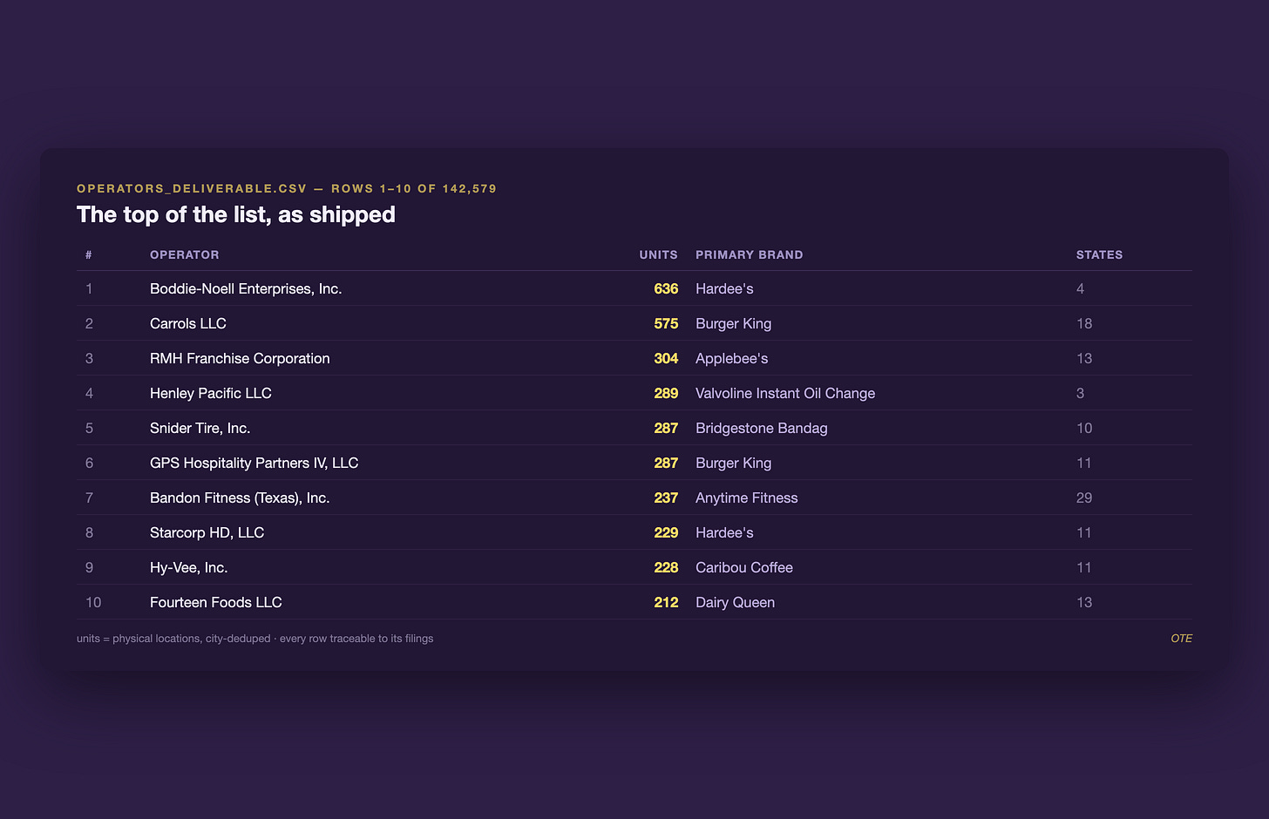Viewport: 1269px width, 819px height.
Task: Click rank number 10 beside Fourteen Foods
Action: tap(93, 602)
